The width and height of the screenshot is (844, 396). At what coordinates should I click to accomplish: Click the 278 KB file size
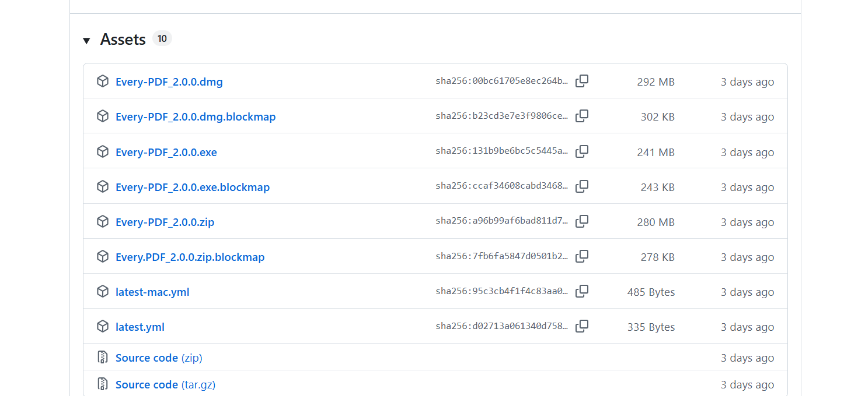[x=657, y=257]
